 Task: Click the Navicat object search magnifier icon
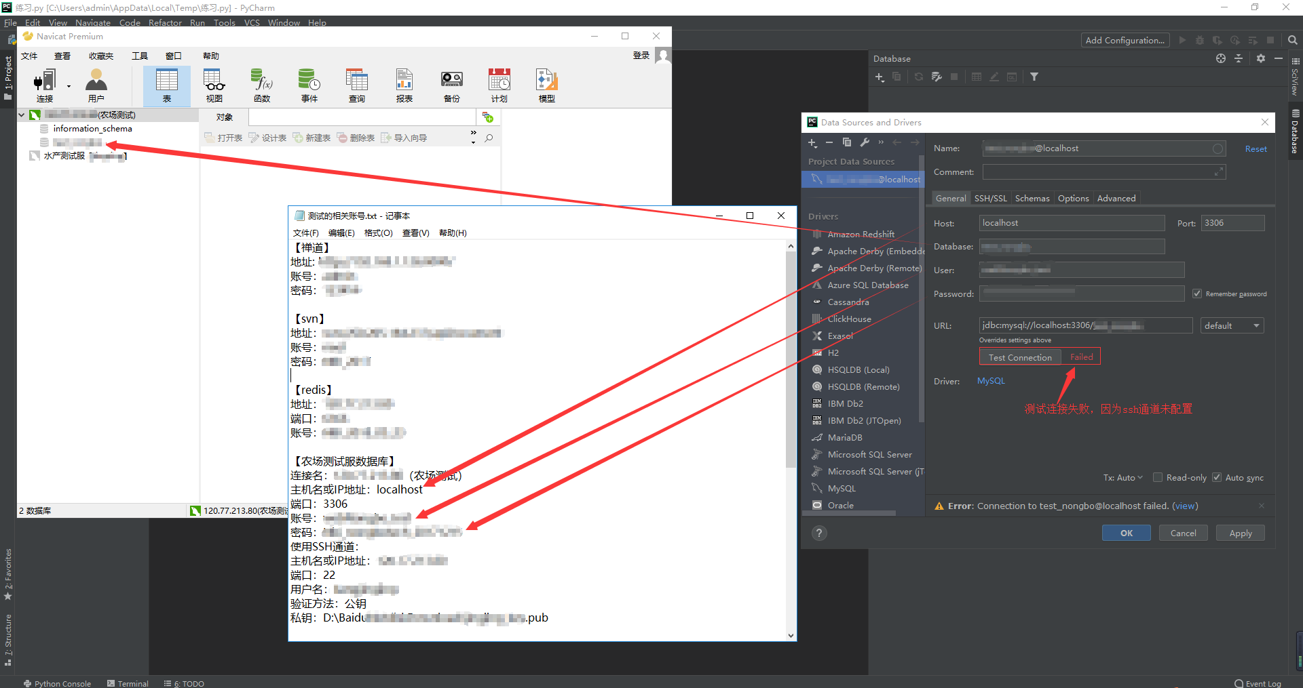(489, 138)
